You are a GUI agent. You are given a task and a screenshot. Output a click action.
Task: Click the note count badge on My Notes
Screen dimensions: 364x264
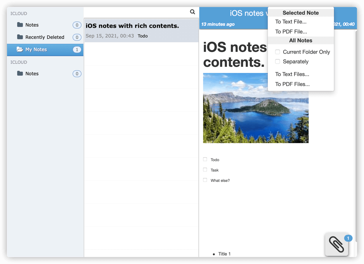[x=77, y=49]
